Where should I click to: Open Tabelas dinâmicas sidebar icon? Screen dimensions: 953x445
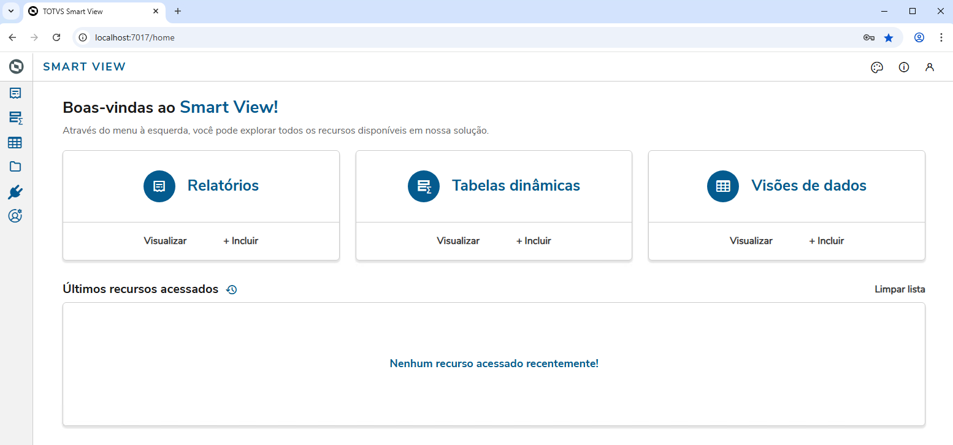15,118
